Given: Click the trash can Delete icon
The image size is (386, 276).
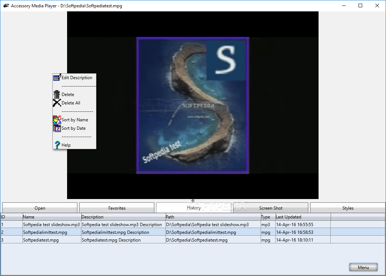Looking at the screenshot, I should 57,94.
